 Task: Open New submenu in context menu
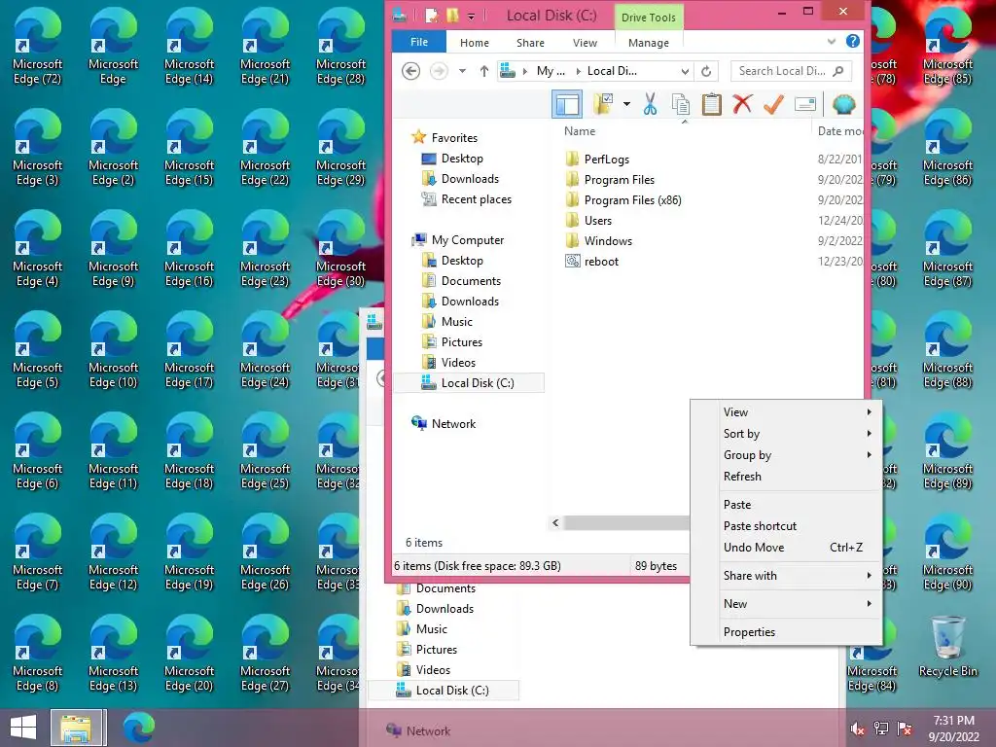[786, 604]
